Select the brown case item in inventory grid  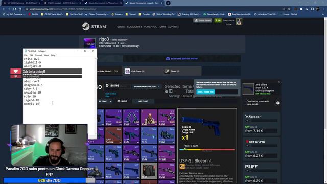pos(149,171)
